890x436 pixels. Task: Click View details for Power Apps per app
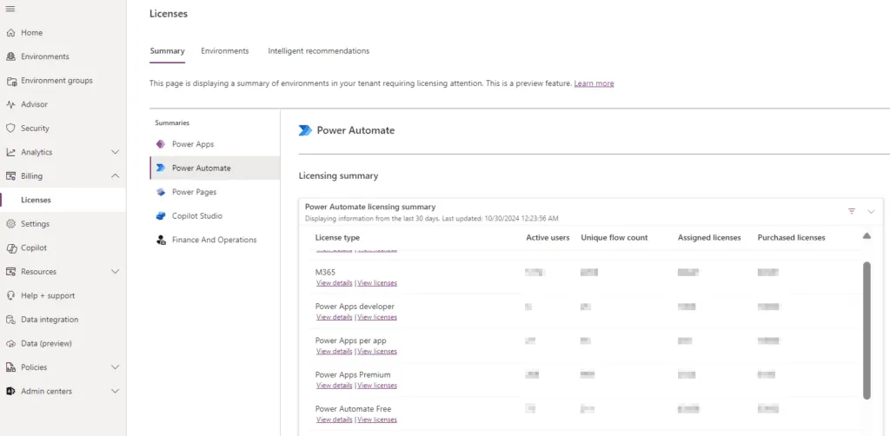[x=335, y=351]
